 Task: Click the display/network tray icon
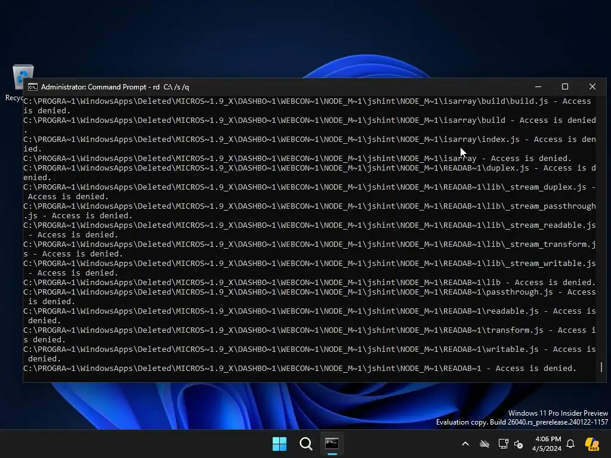coord(503,444)
